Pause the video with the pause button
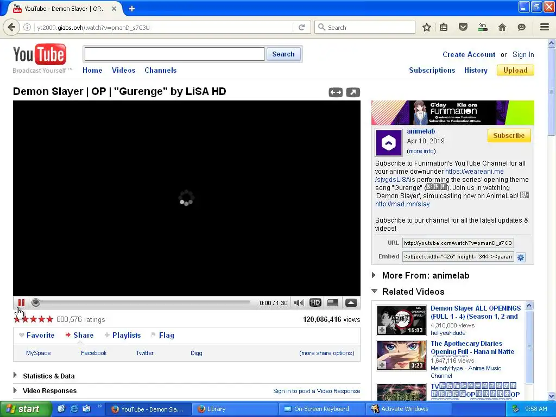 (x=21, y=303)
